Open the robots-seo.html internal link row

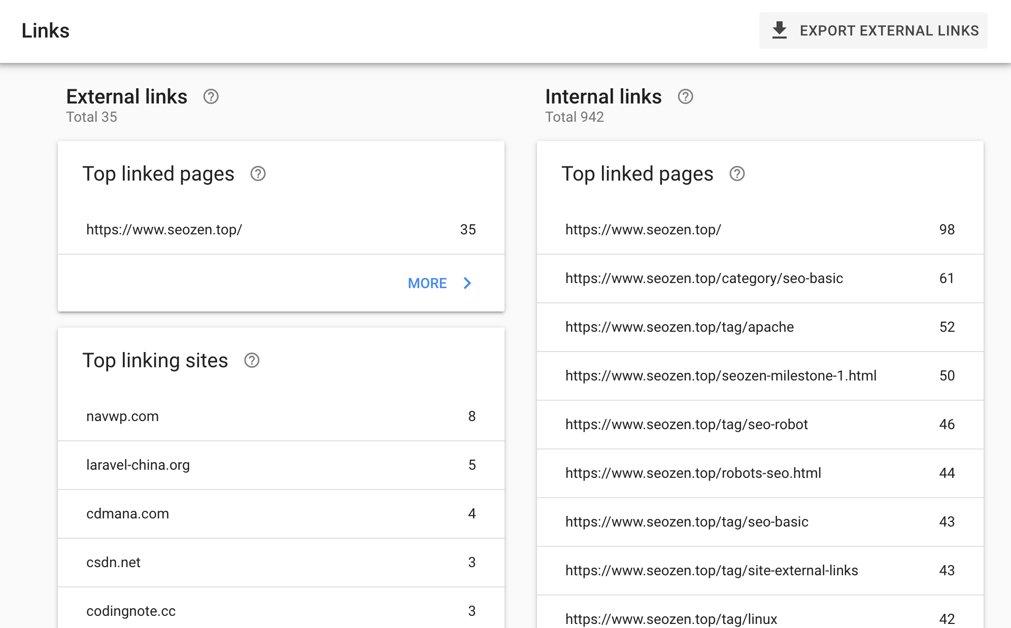point(760,473)
